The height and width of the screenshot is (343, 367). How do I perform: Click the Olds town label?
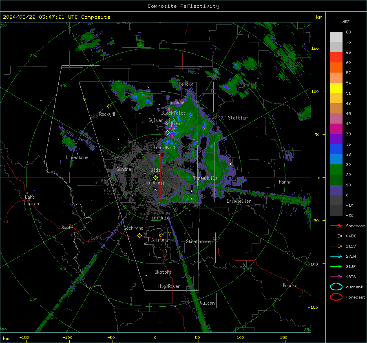(155, 170)
